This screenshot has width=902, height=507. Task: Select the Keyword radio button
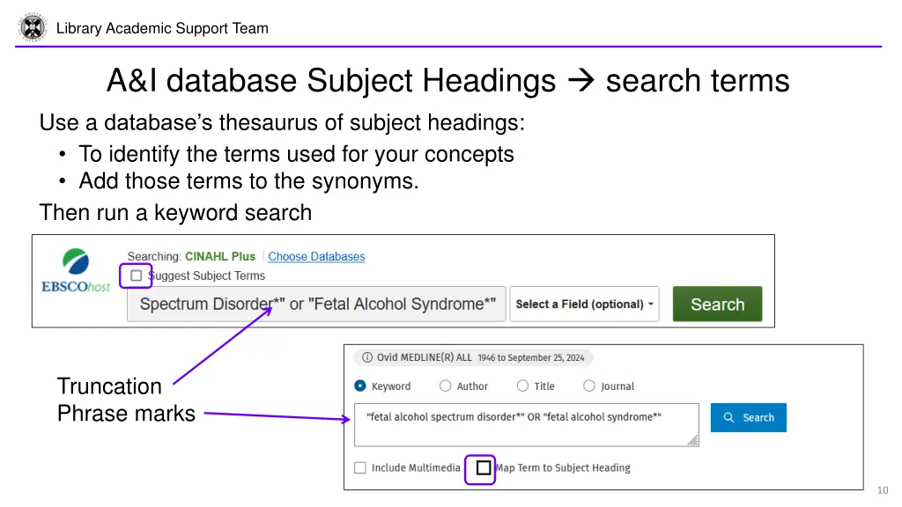[x=360, y=386]
